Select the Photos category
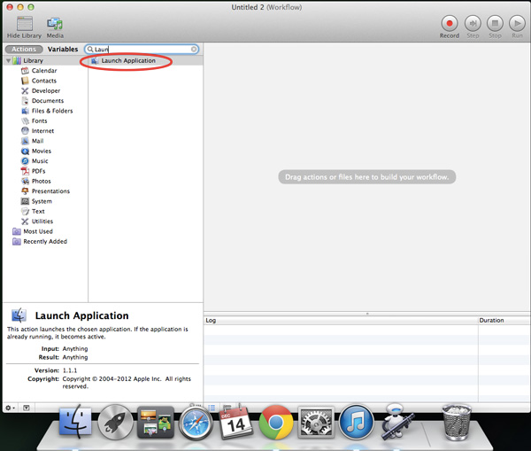 click(42, 181)
